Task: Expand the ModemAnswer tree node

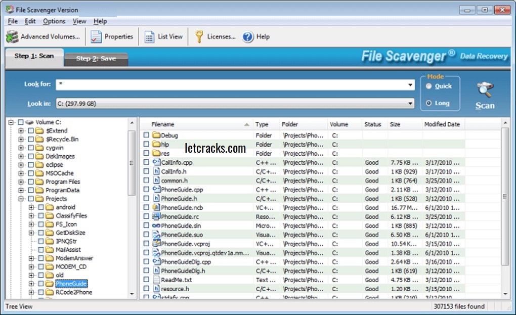Action: 31,258
